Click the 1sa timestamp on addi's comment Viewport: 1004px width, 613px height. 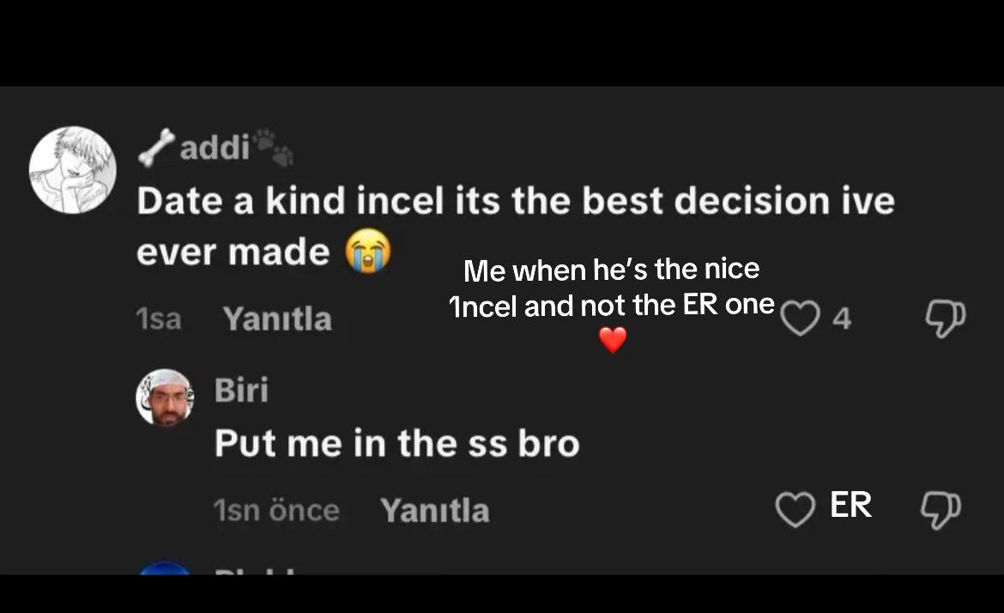coord(159,319)
